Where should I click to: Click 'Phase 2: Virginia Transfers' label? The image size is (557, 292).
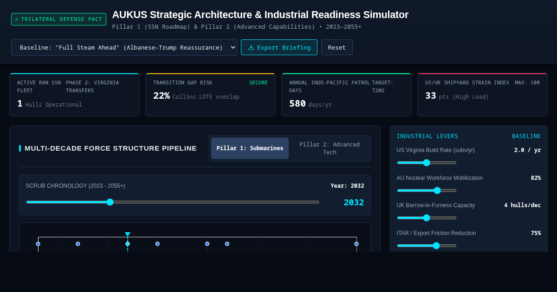coord(92,86)
